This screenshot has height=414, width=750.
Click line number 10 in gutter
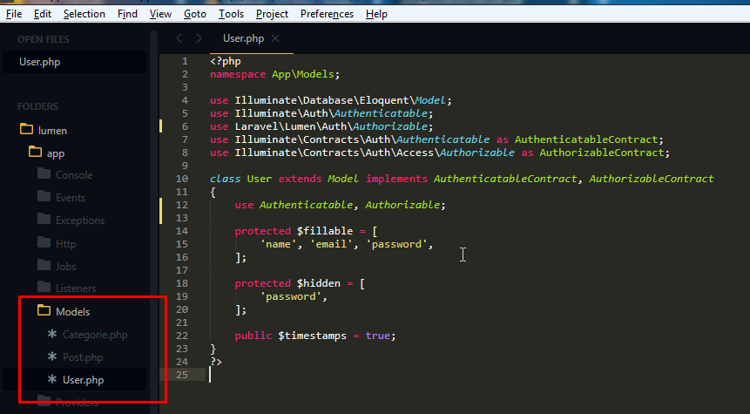coord(182,179)
